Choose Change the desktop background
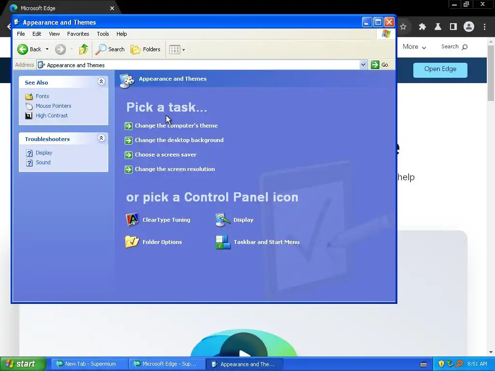The width and height of the screenshot is (495, 371). [x=179, y=140]
